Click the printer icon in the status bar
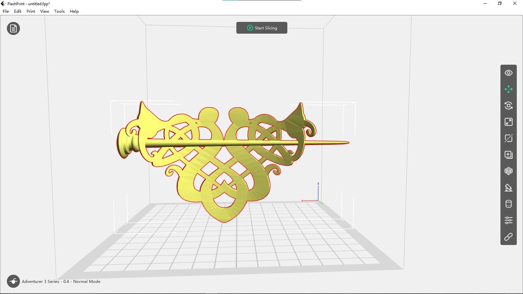Image resolution: width=523 pixels, height=294 pixels. tap(13, 281)
